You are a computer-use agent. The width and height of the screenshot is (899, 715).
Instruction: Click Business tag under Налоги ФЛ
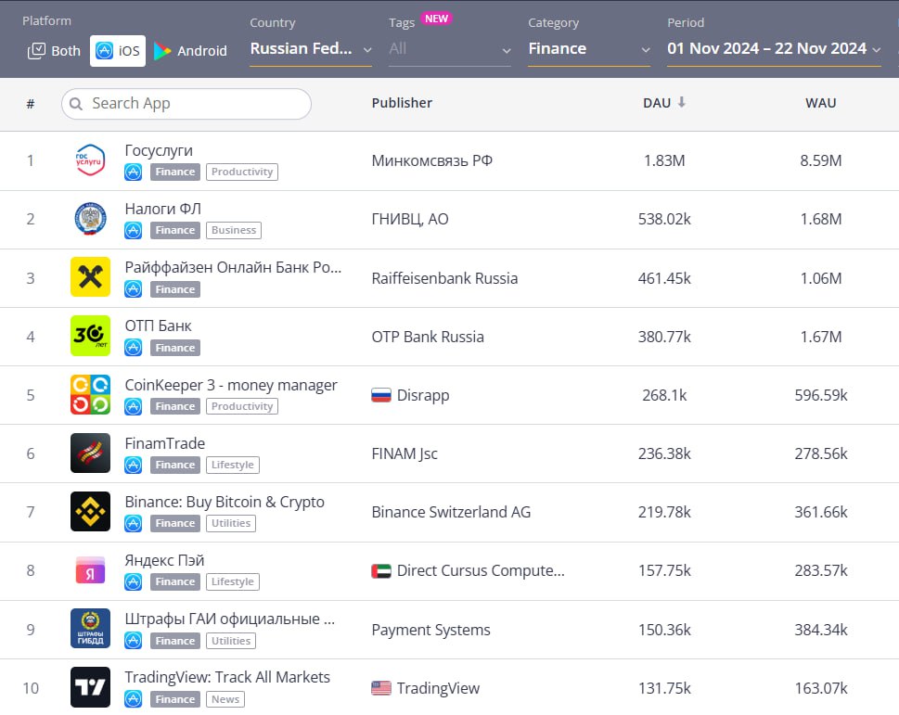pyautogui.click(x=234, y=230)
